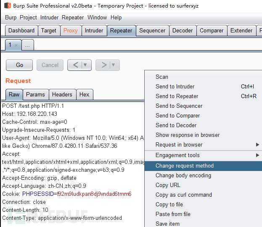Choose Send to Comparer in context menu
This screenshot has width=262, height=227.
pyautogui.click(x=204, y=115)
